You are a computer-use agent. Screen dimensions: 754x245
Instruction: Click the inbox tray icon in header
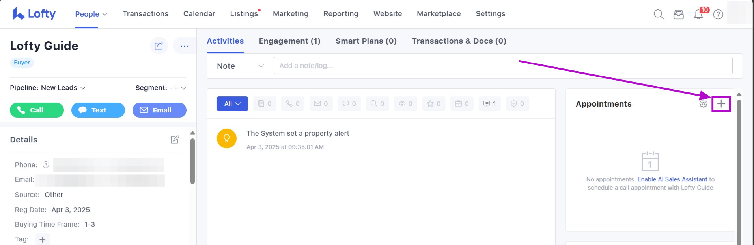(x=678, y=15)
